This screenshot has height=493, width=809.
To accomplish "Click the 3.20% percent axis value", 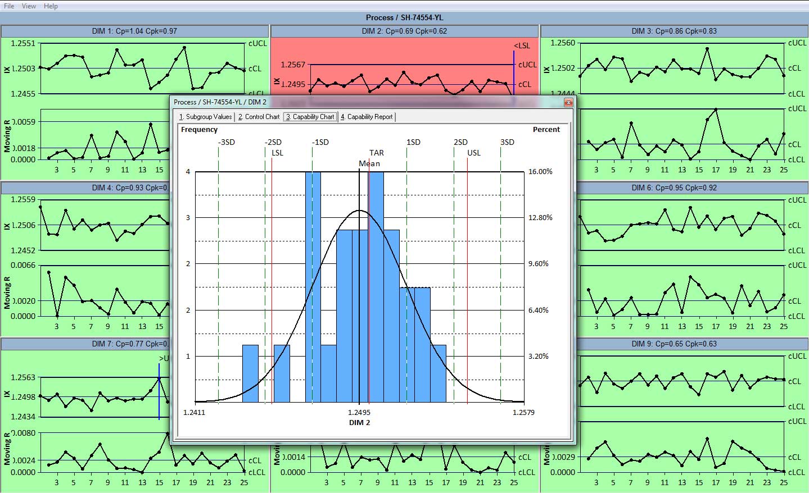I will [539, 356].
